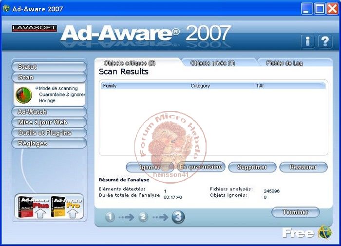Click the En quarantaine button
The image size is (341, 246).
point(201,167)
